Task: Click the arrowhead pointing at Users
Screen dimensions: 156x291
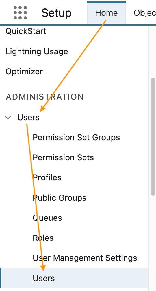Action: click(43, 109)
